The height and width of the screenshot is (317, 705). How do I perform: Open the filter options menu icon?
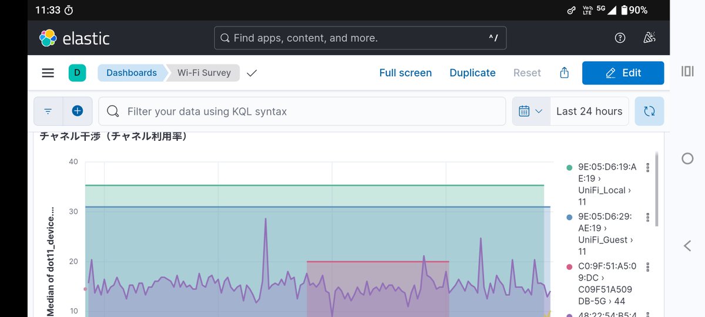click(48, 111)
